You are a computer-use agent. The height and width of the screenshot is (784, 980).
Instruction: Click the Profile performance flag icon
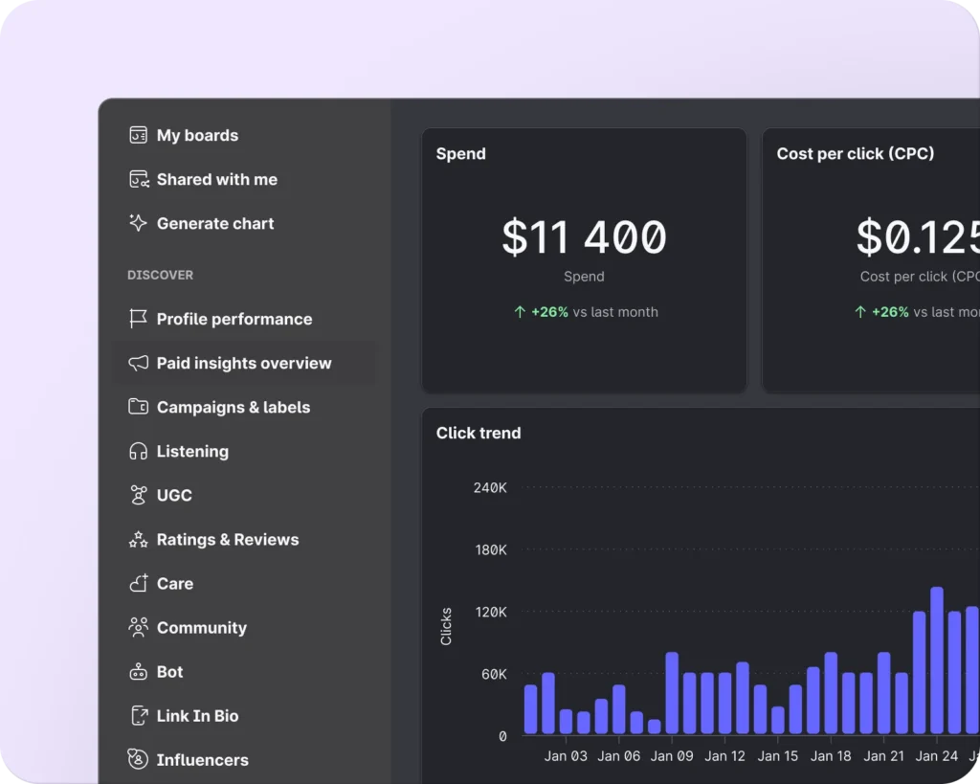tap(138, 319)
